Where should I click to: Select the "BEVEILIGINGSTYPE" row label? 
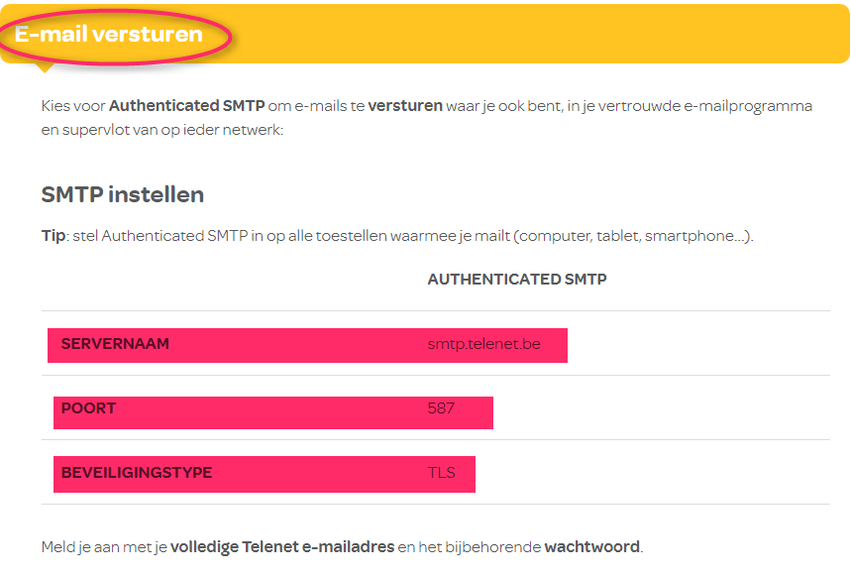tap(137, 473)
